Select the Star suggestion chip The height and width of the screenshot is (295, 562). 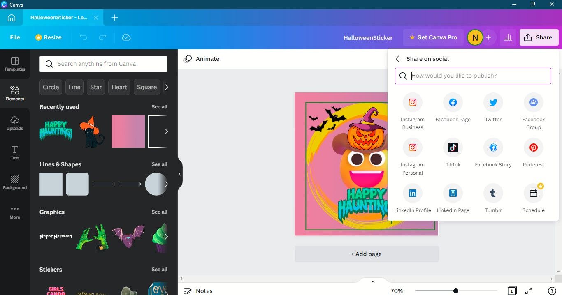point(96,87)
